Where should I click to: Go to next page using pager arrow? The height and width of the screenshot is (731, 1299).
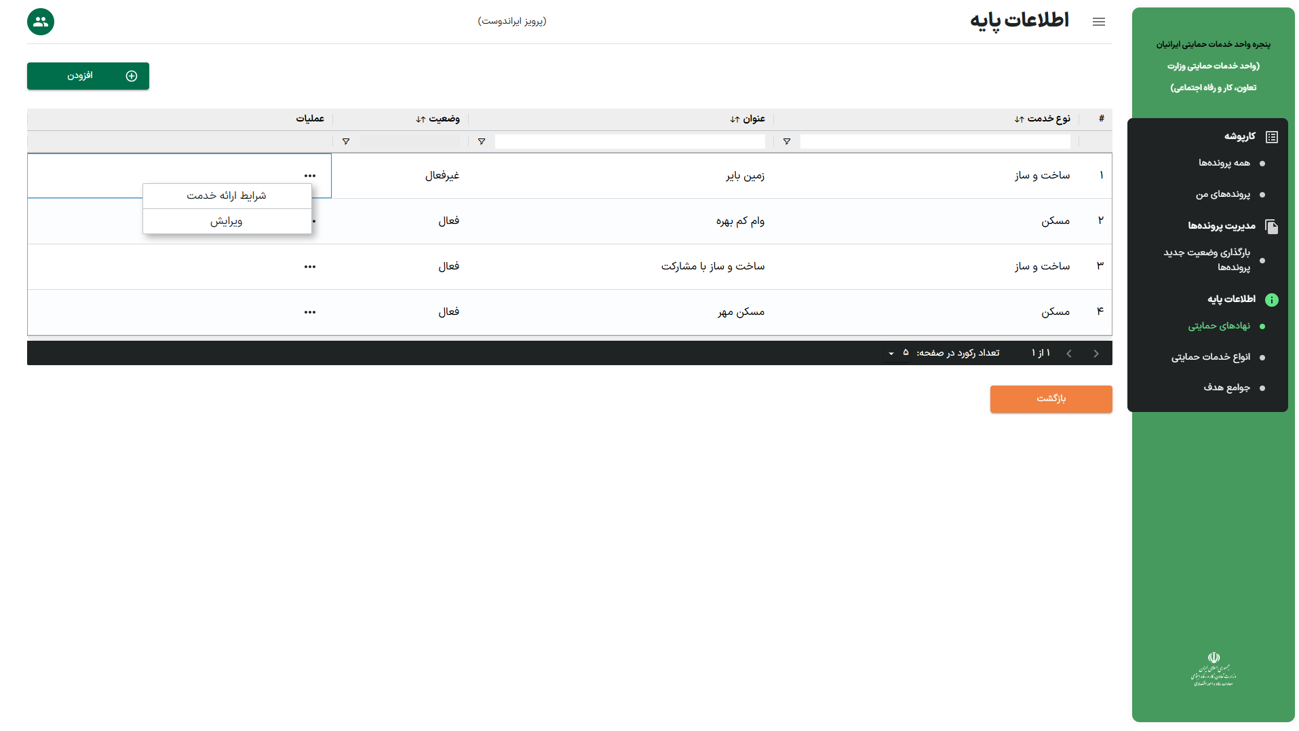(x=1069, y=354)
